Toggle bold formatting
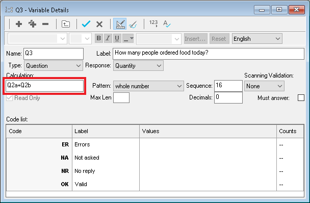Viewport: 310px width, 203px height. click(x=99, y=38)
